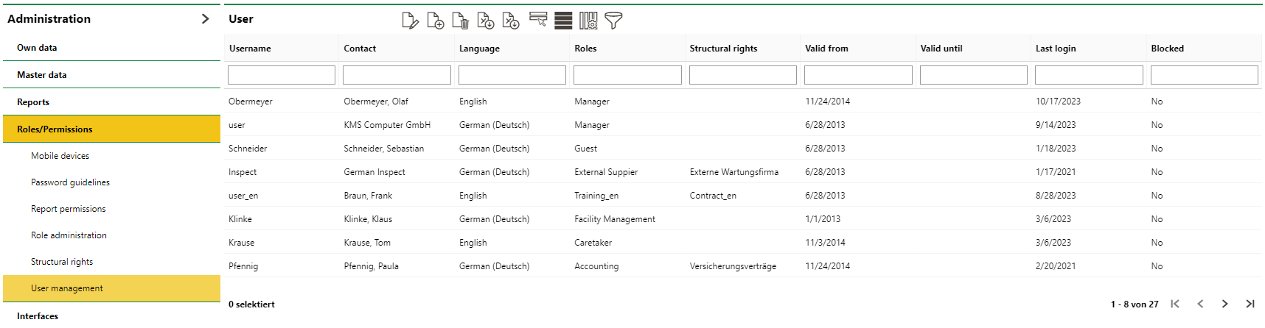Collapse the Administration panel chevron

click(x=205, y=19)
